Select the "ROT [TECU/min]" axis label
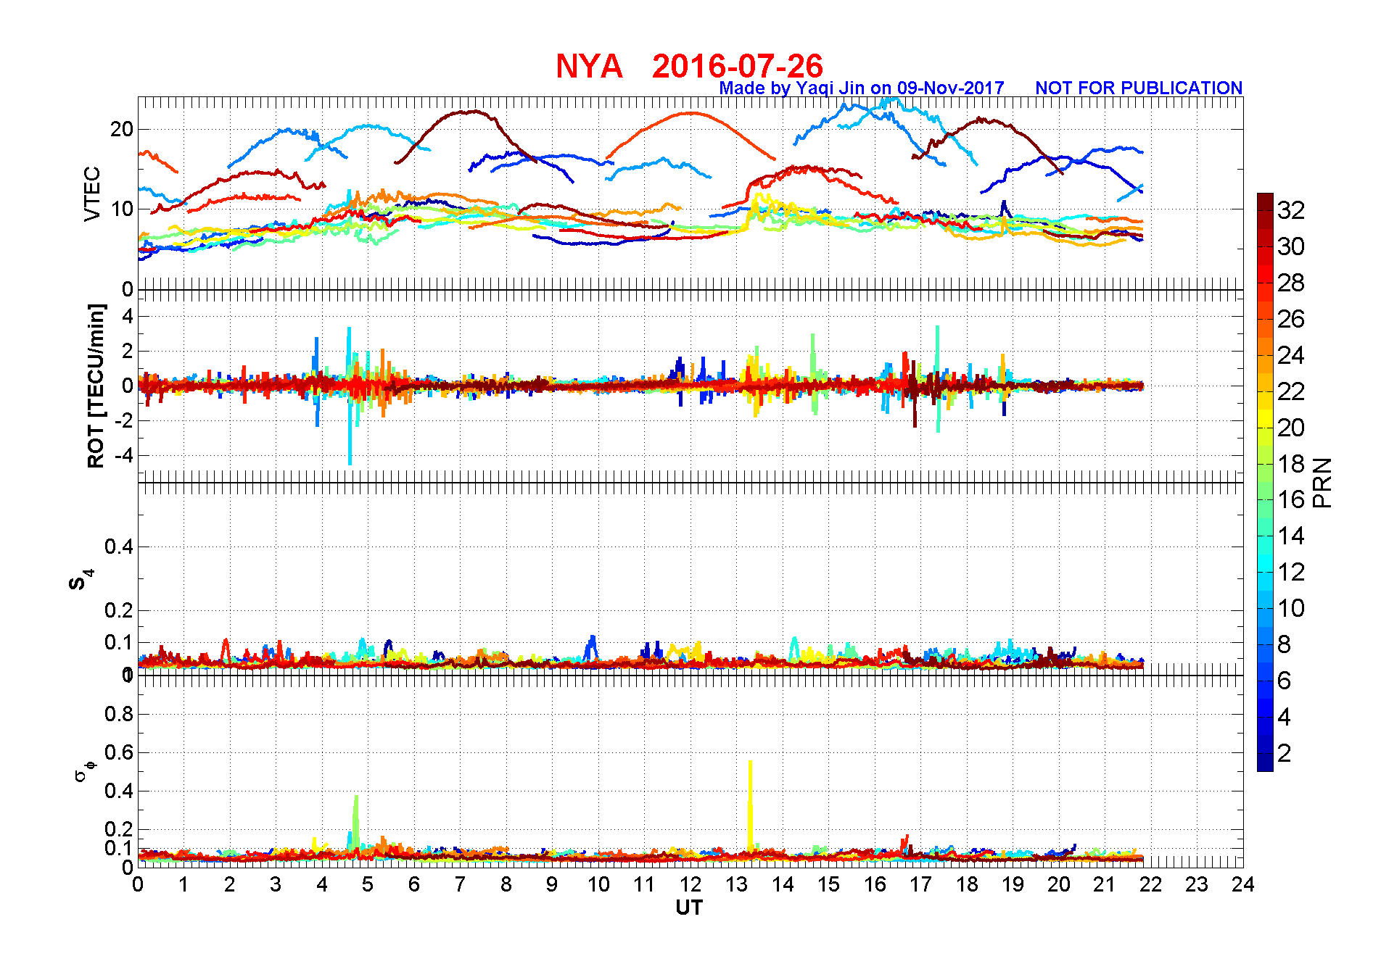1381x964 pixels. click(x=96, y=386)
